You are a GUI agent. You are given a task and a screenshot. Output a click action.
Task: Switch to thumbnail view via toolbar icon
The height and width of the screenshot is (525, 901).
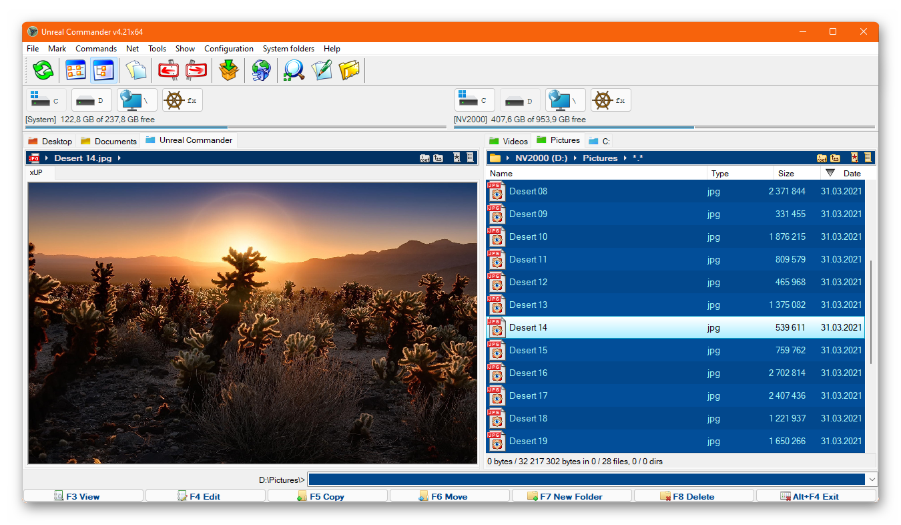[x=75, y=69]
